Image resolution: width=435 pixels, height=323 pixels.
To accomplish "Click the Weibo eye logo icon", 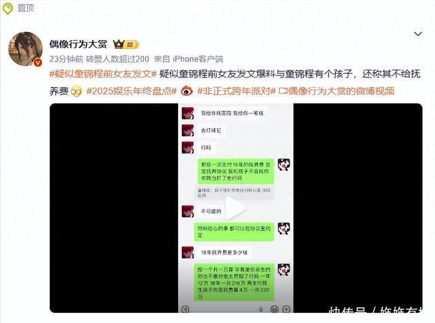I will click(x=187, y=91).
